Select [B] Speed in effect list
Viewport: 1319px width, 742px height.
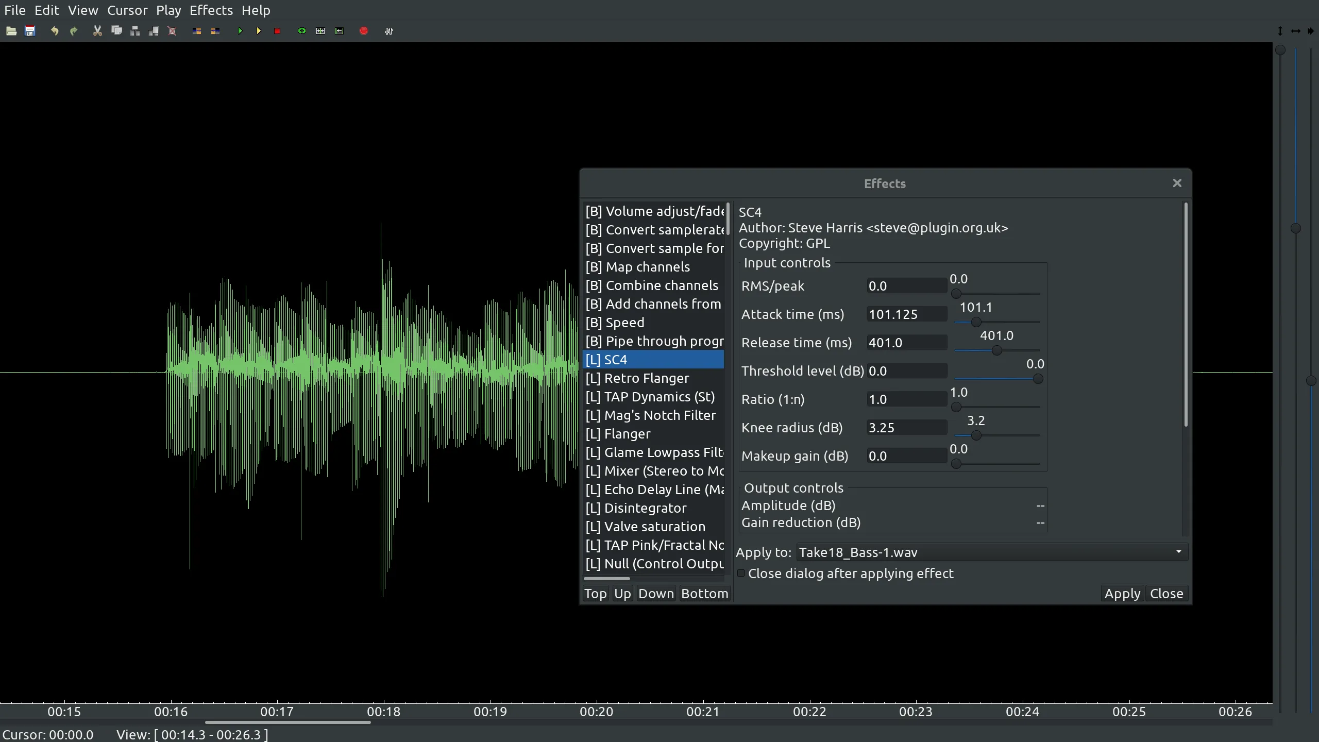click(x=653, y=323)
